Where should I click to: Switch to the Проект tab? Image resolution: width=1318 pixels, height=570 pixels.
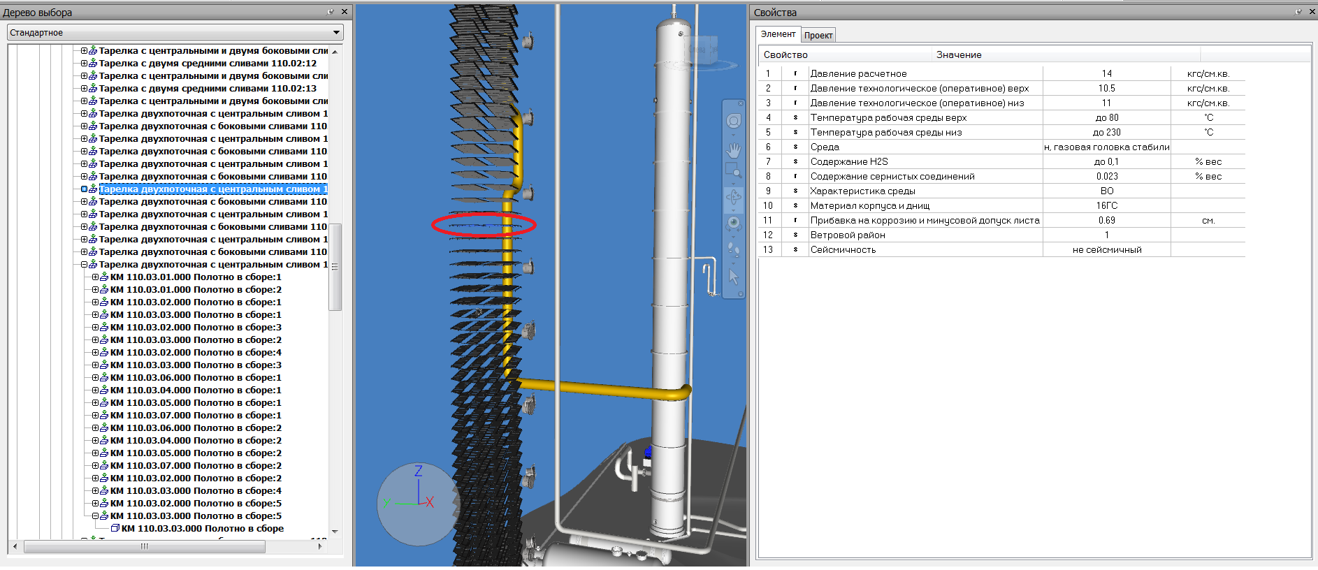click(818, 35)
